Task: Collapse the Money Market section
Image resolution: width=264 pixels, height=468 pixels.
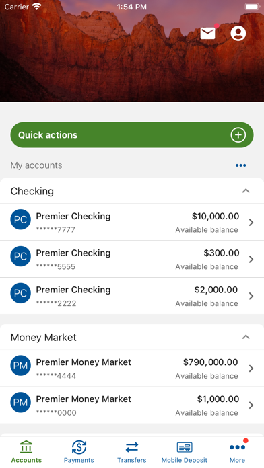Action: [x=246, y=337]
